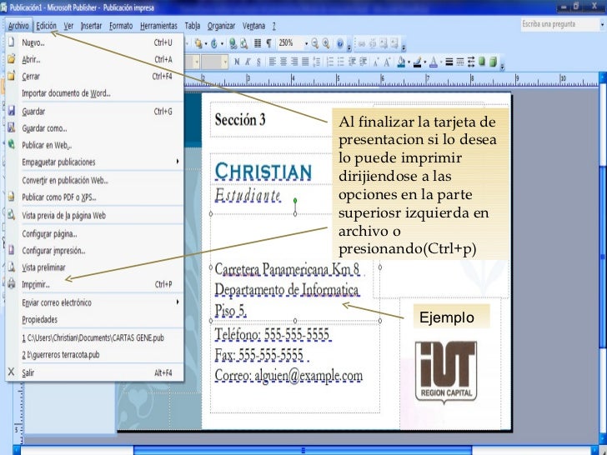Click the decrease font size icon

[376, 62]
